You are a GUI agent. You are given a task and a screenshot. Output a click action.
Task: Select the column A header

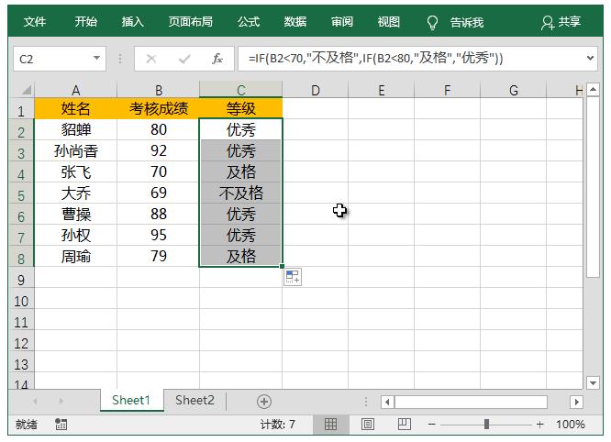tap(75, 90)
